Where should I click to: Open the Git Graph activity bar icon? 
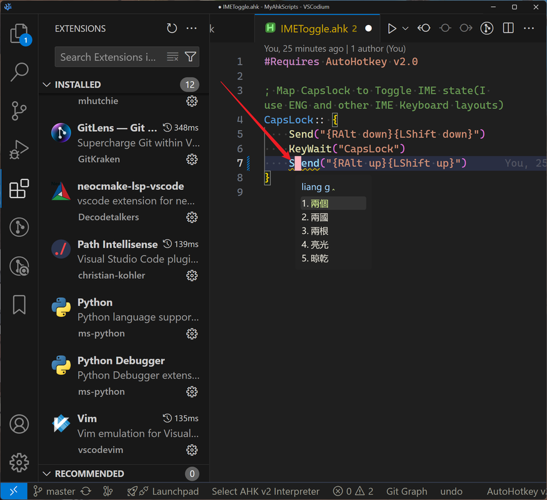tap(19, 227)
